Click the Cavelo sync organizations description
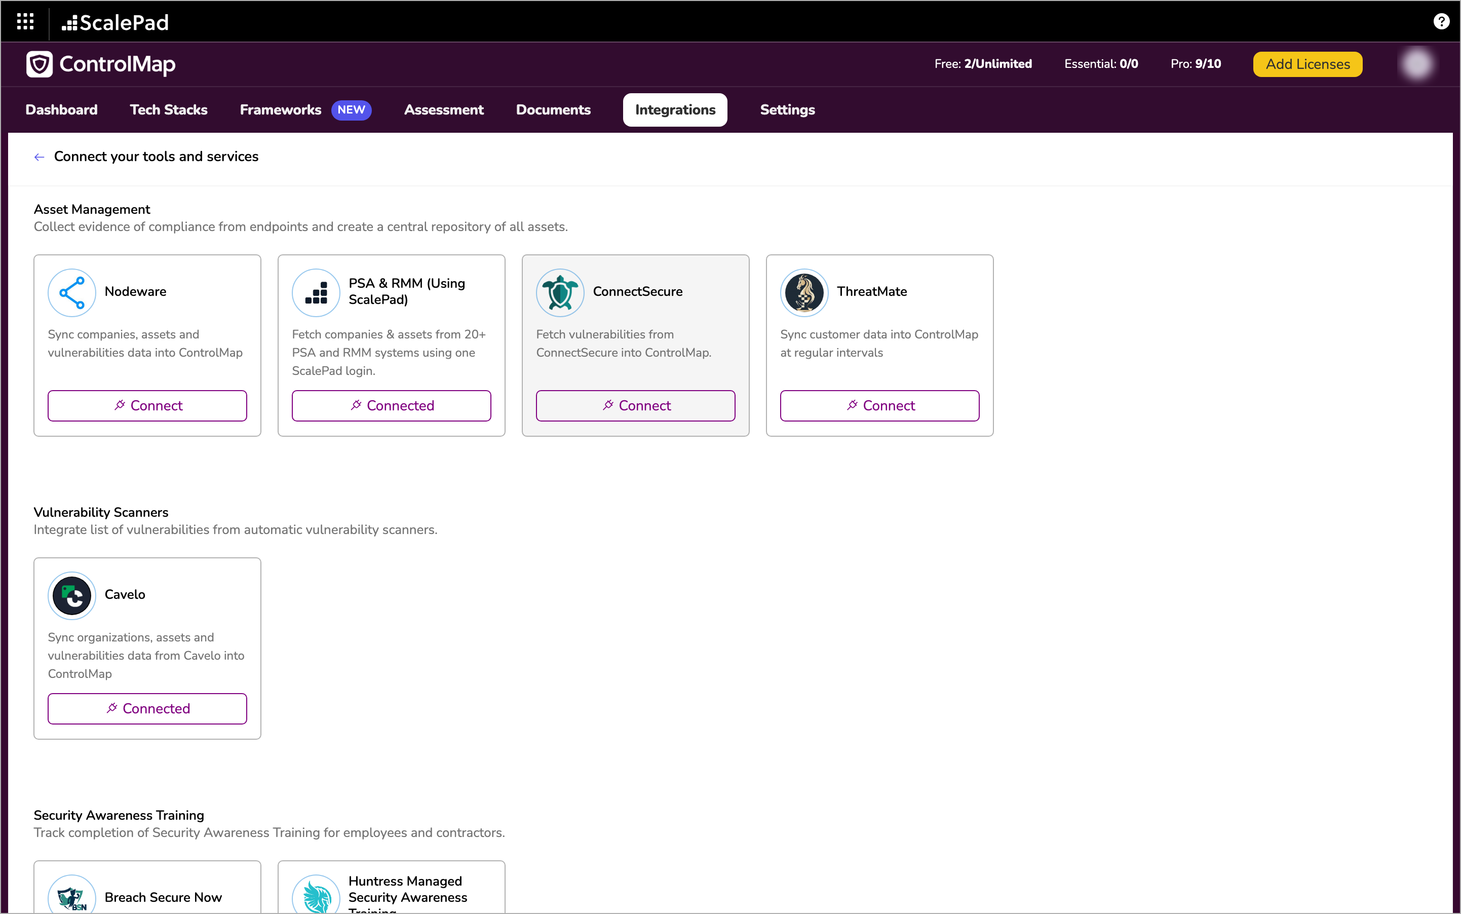 [146, 655]
